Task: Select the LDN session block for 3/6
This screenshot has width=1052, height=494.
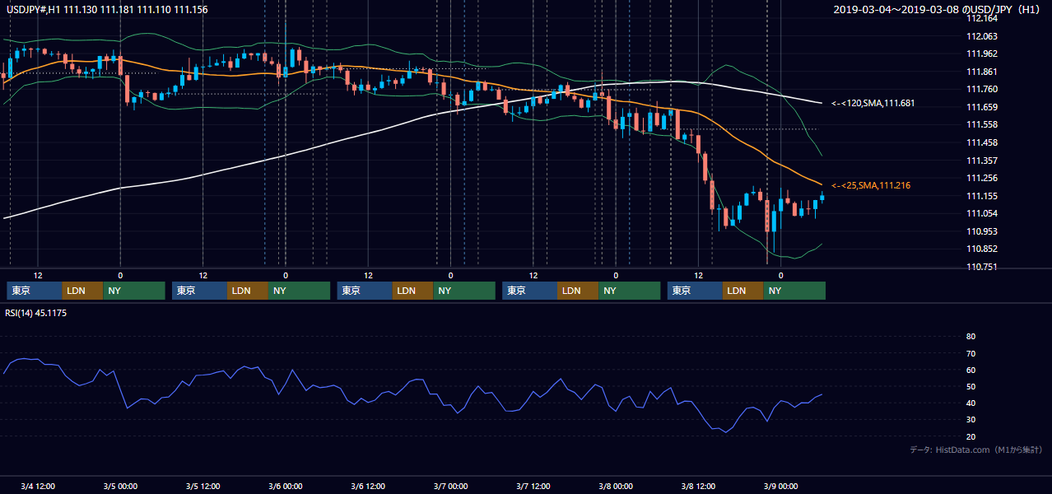Action: [x=413, y=291]
